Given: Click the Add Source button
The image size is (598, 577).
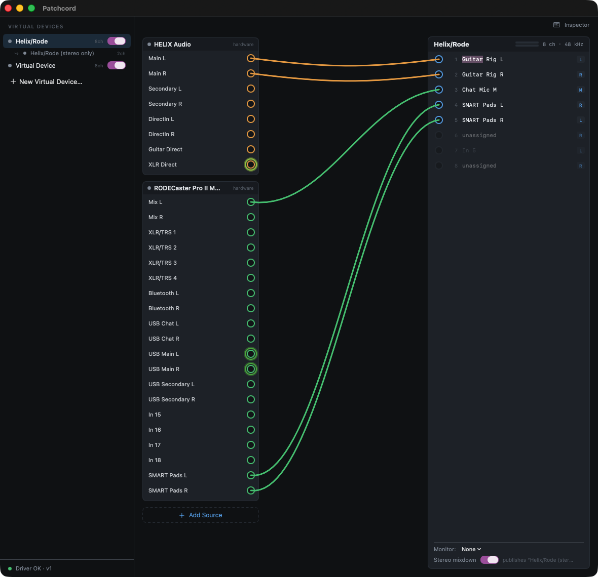Looking at the screenshot, I should tap(201, 515).
